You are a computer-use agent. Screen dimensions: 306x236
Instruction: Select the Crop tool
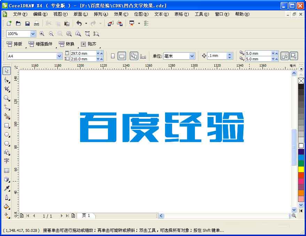(x=7, y=89)
